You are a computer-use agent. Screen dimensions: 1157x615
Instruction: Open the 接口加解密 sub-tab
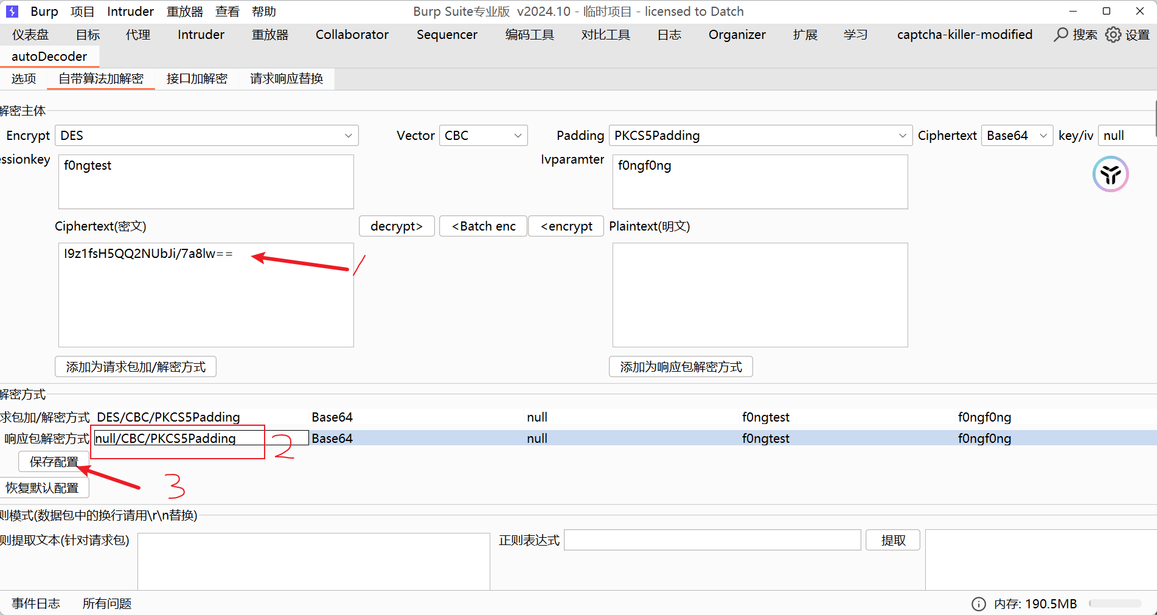(x=197, y=78)
